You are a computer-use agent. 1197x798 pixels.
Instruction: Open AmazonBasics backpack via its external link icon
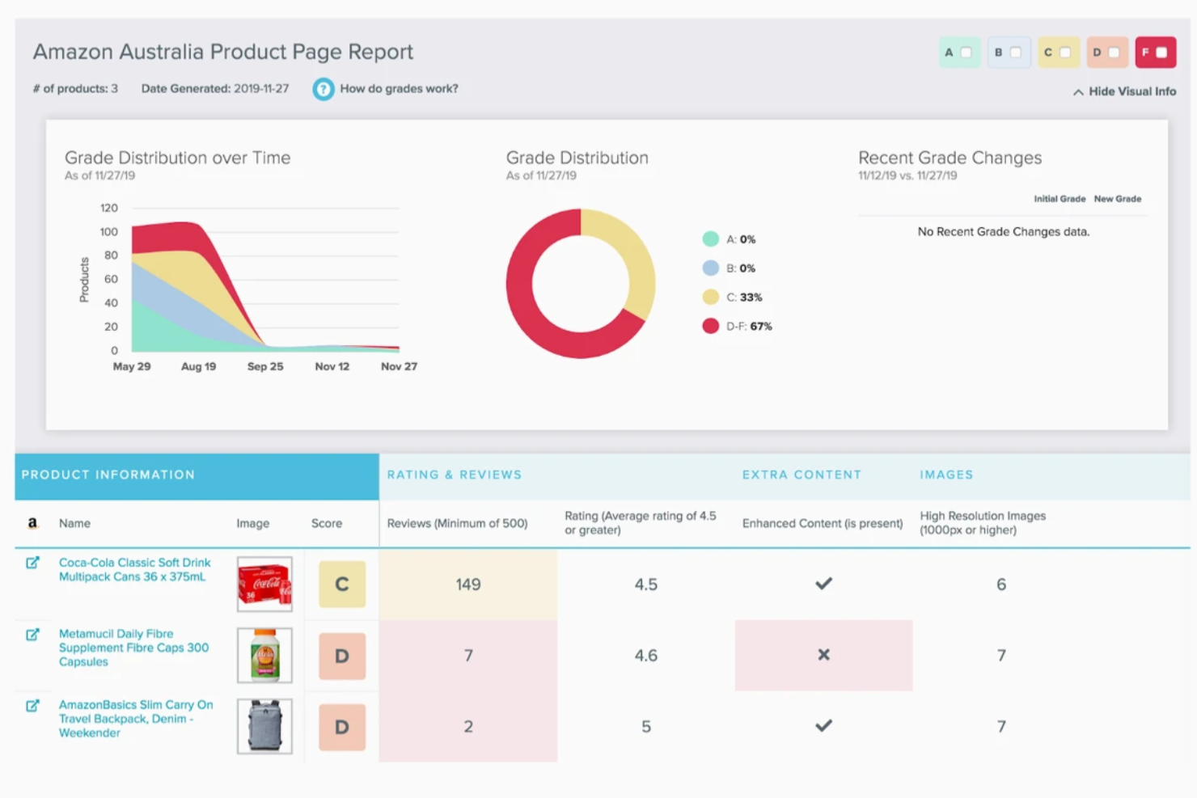pyautogui.click(x=32, y=706)
